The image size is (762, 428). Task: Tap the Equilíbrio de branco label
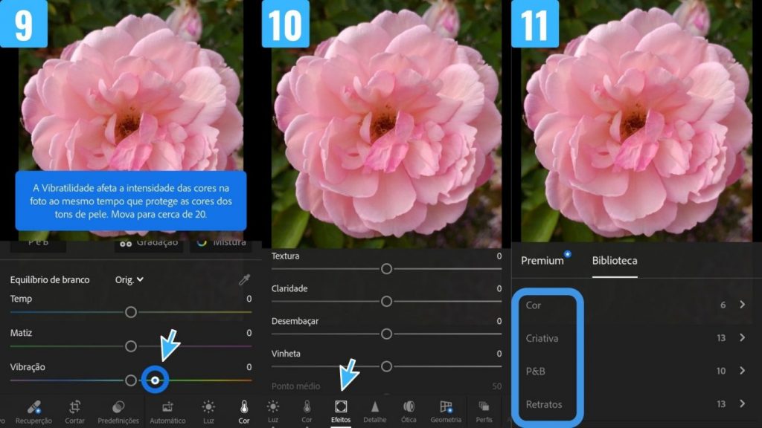pyautogui.click(x=50, y=279)
